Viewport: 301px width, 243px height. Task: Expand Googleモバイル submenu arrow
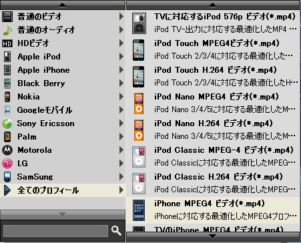click(x=121, y=110)
